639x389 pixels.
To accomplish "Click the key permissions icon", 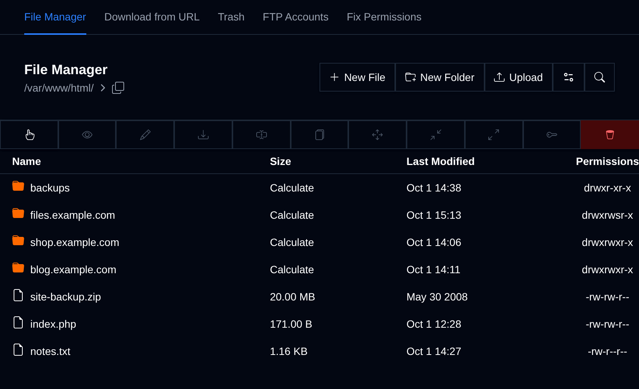I will 552,135.
